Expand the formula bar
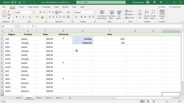The width and height of the screenshot is (184, 103). pyautogui.click(x=182, y=26)
